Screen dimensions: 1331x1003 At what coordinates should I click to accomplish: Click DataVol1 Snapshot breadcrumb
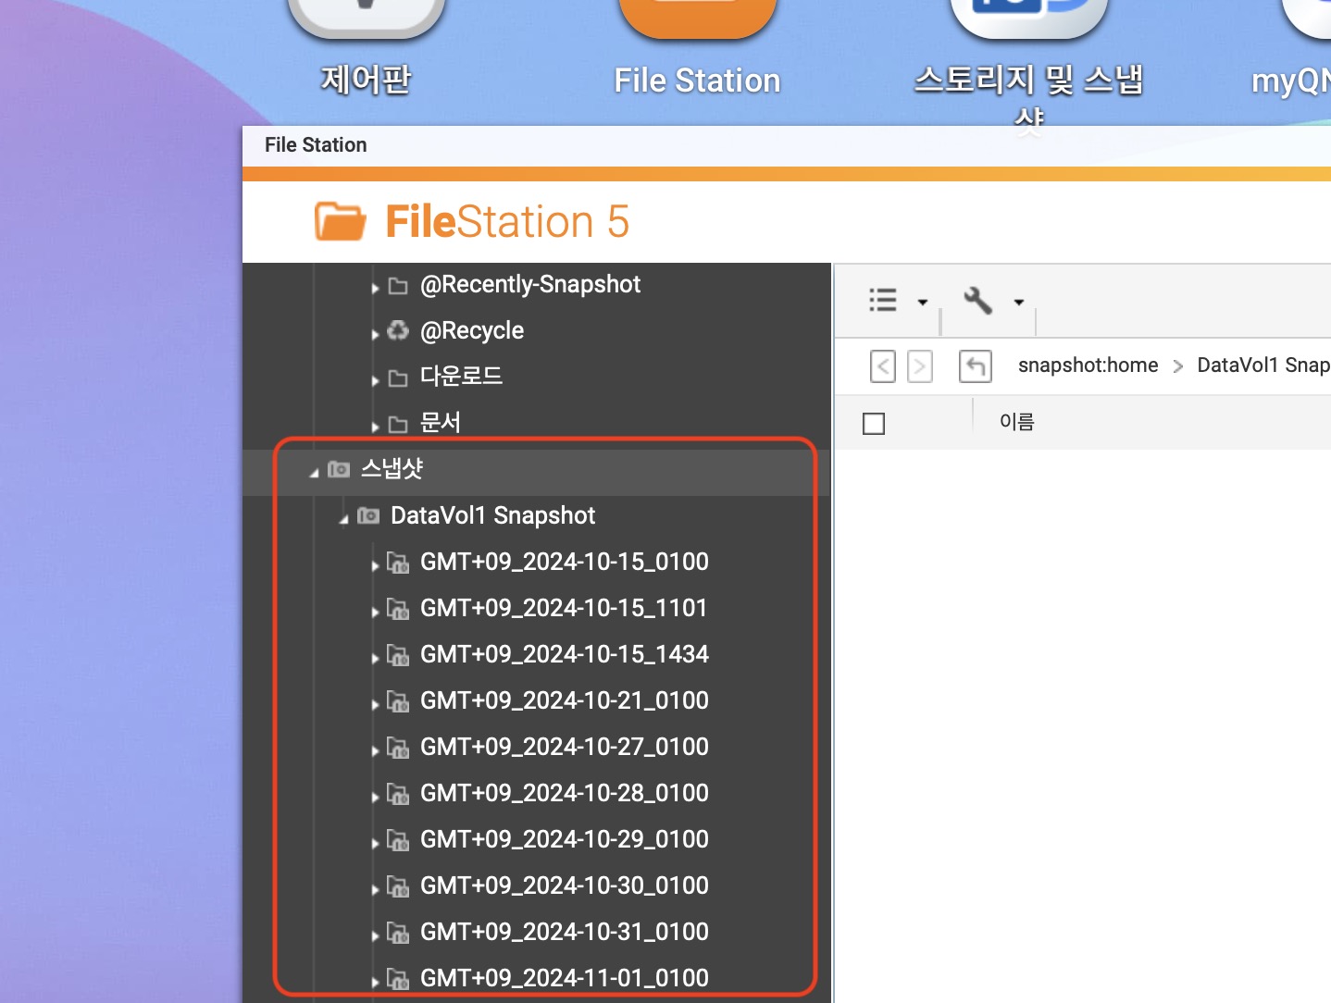(x=1263, y=365)
